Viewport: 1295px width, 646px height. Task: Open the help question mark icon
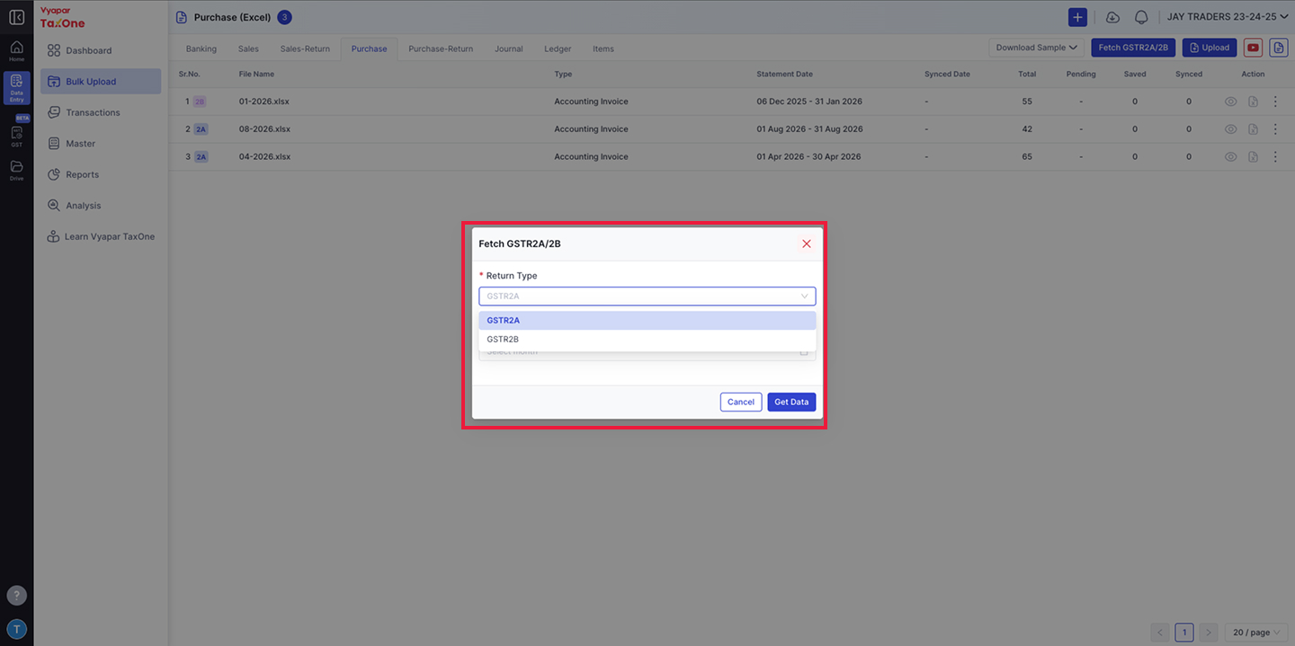[x=16, y=596]
